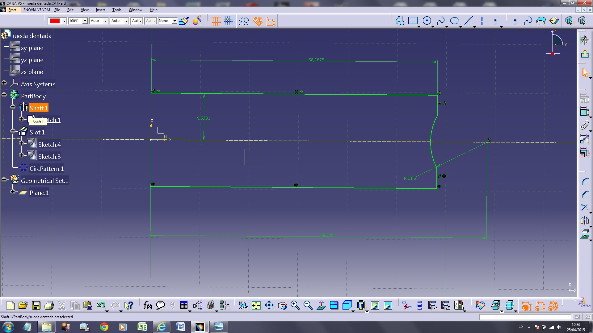Click the Select arrow tool
Screen dimensions: 593x333
(x=585, y=73)
